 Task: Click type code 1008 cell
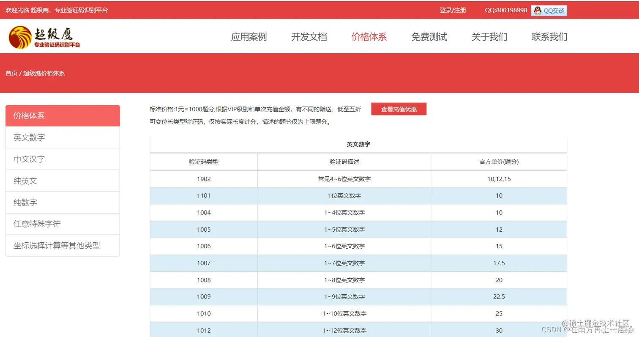pyautogui.click(x=204, y=280)
